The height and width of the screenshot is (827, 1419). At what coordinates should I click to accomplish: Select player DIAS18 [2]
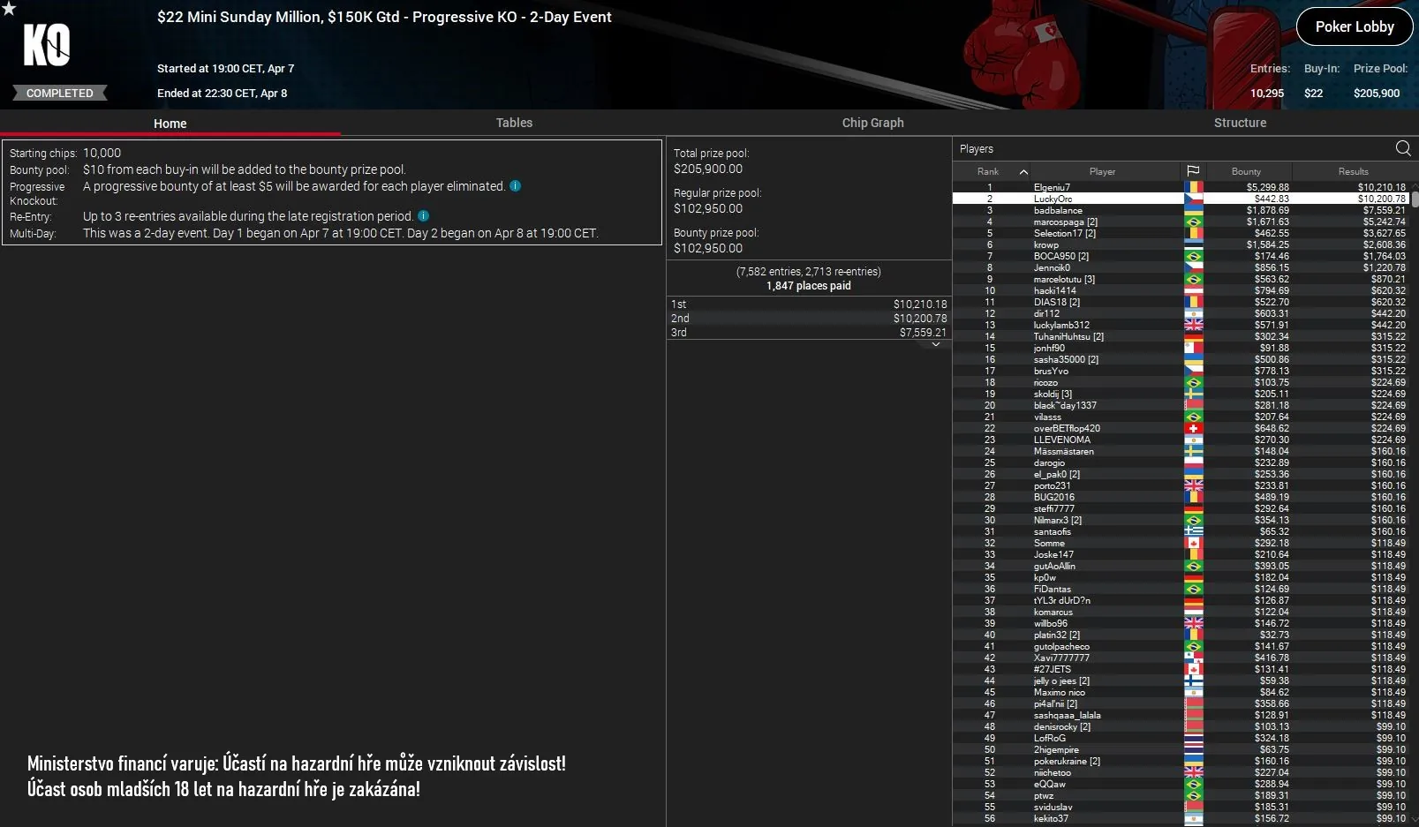pyautogui.click(x=1181, y=302)
